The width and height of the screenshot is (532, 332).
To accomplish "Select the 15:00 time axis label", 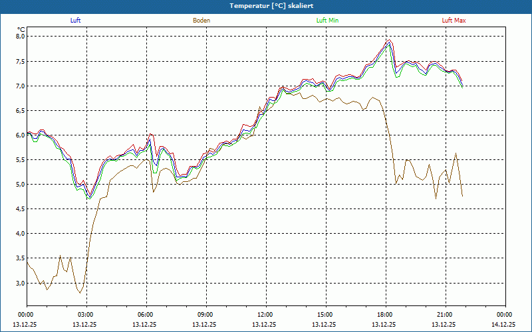I will coord(325,314).
